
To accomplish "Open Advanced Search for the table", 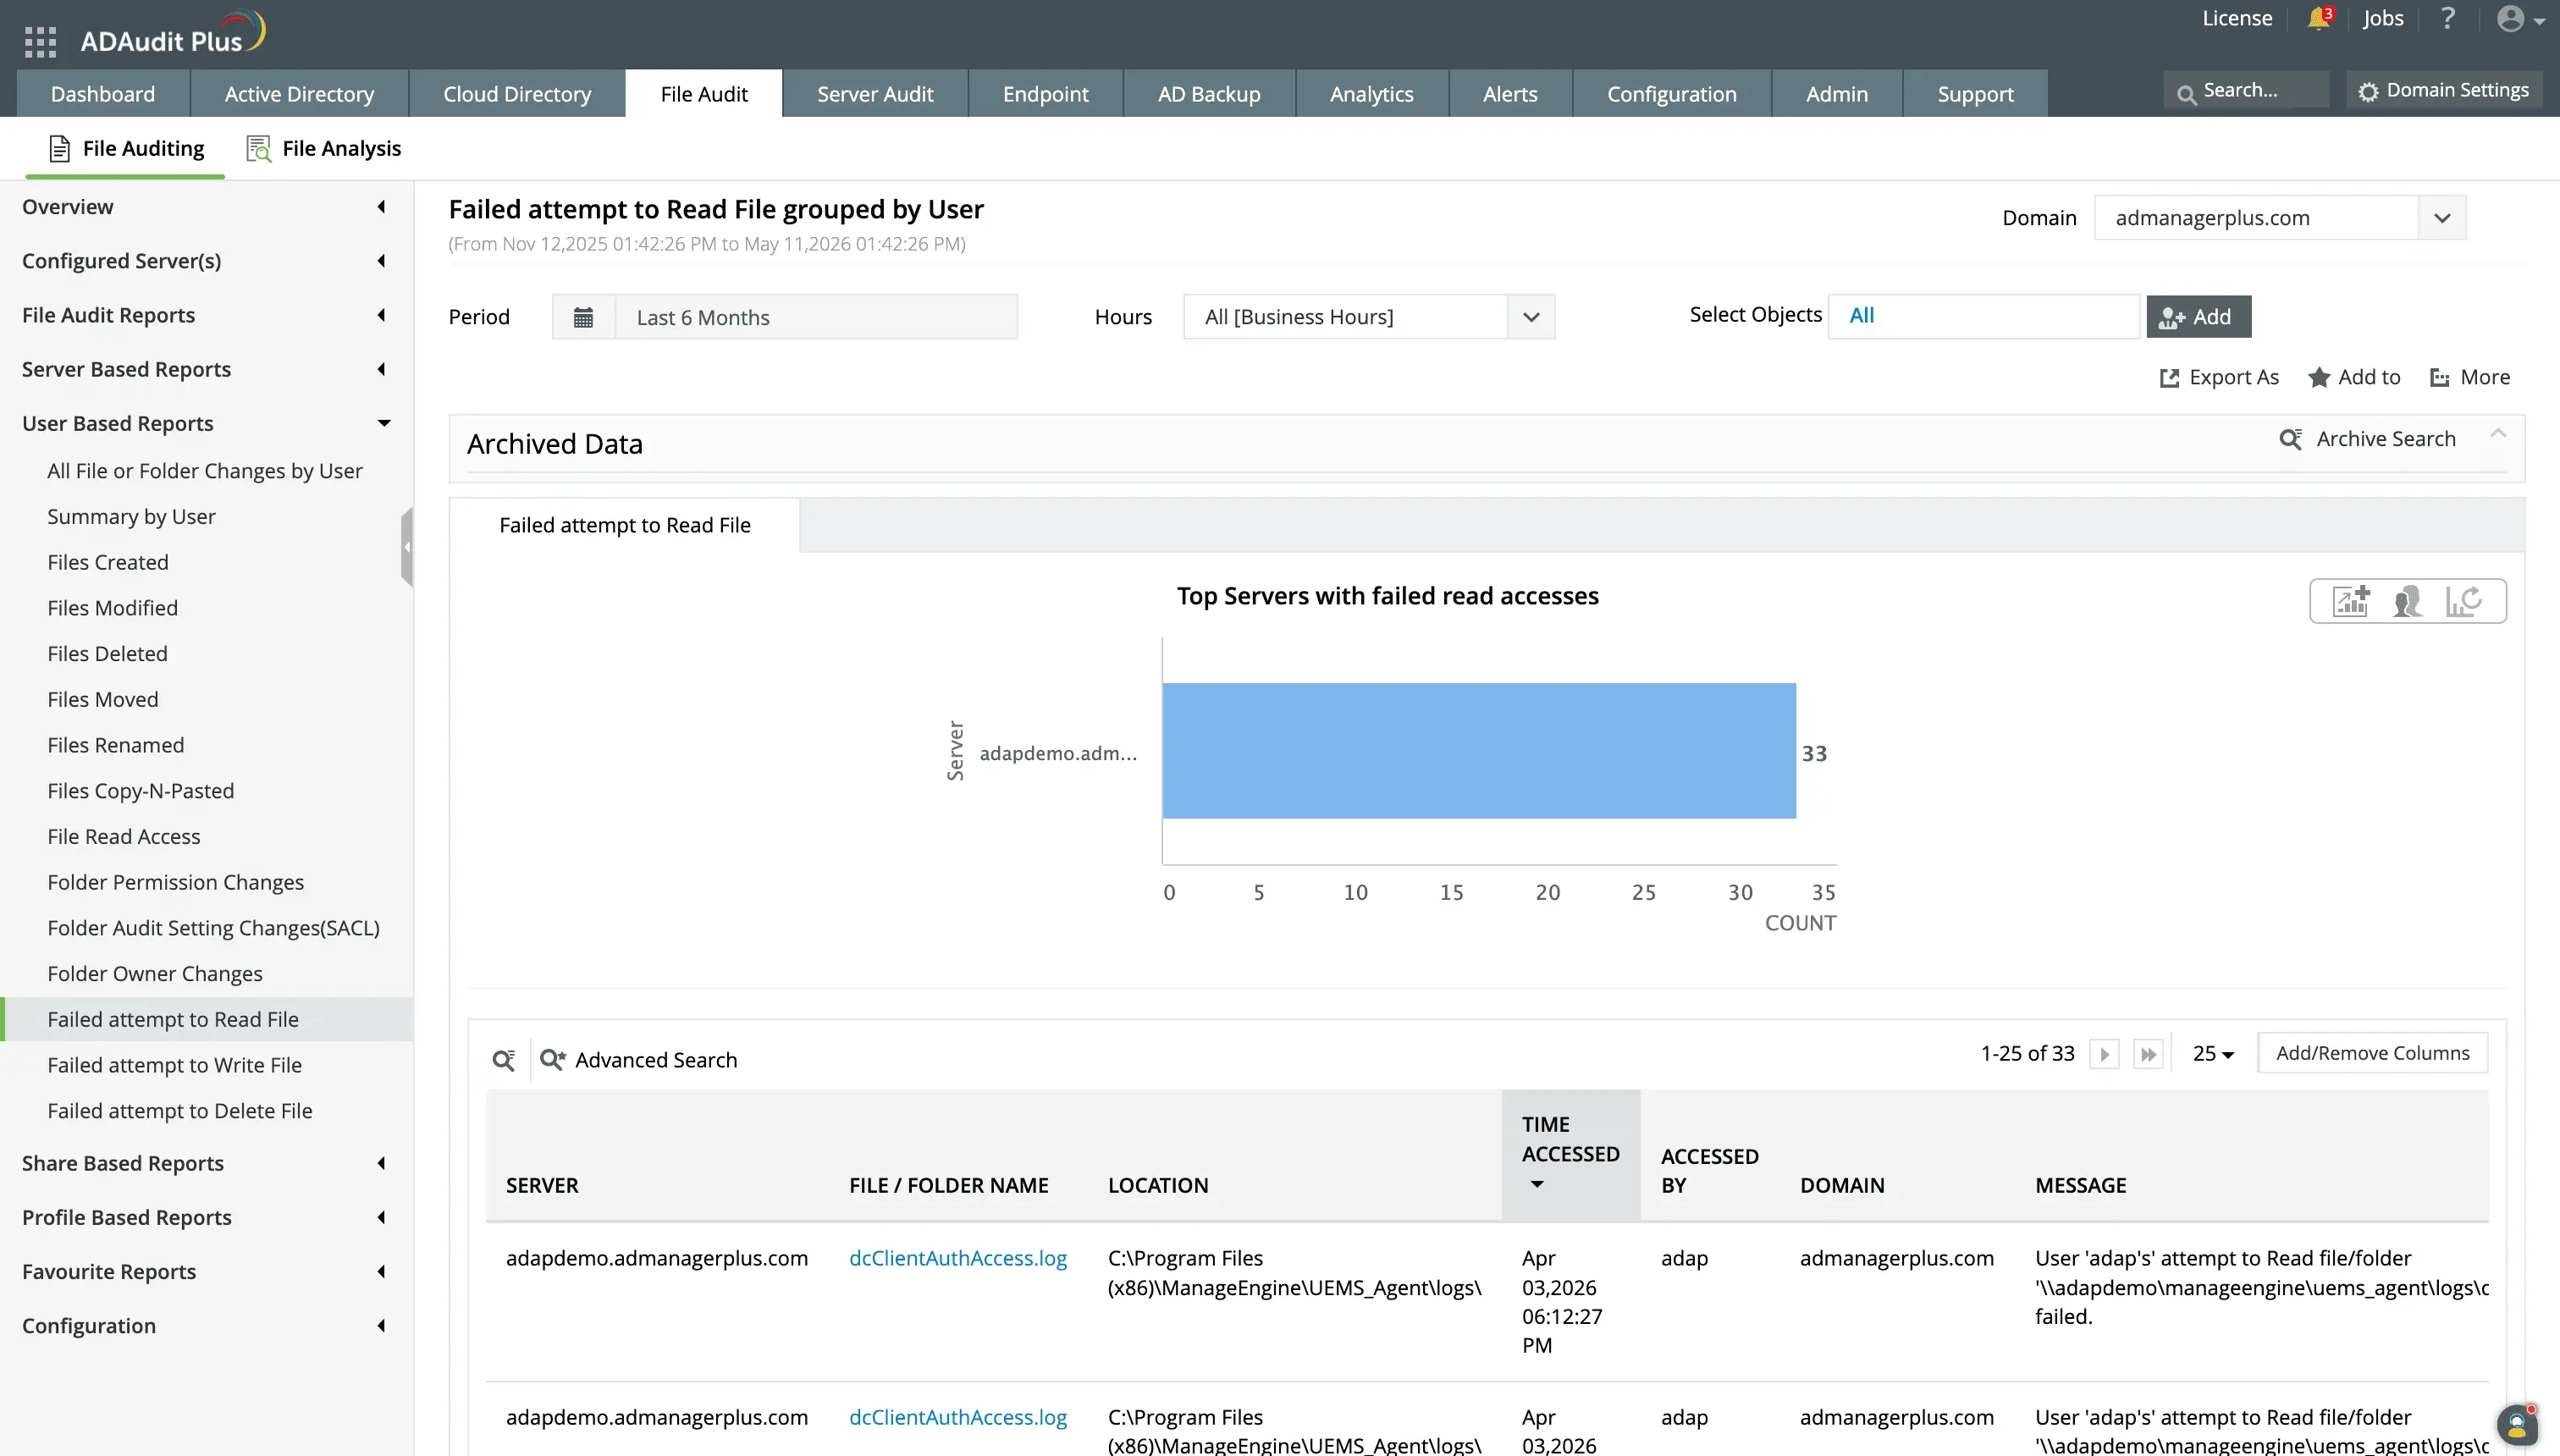I will [639, 1060].
